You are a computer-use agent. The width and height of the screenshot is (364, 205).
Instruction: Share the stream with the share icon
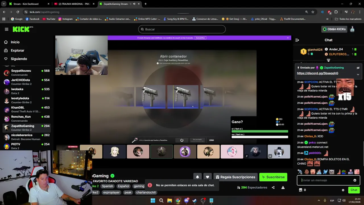[x=273, y=188]
